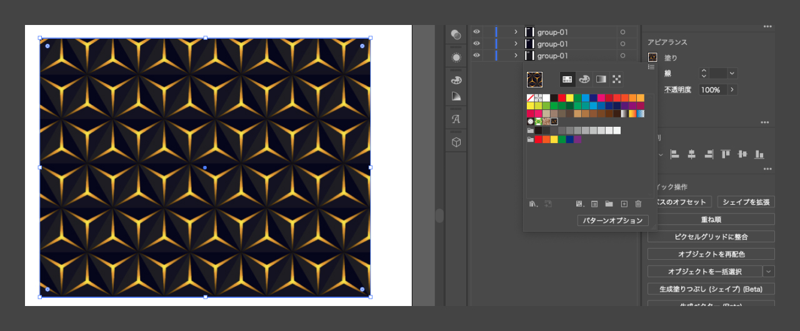Open the list-view menu icon on the swatch popup
Screen dimensions: 800x331
pyautogui.click(x=651, y=67)
